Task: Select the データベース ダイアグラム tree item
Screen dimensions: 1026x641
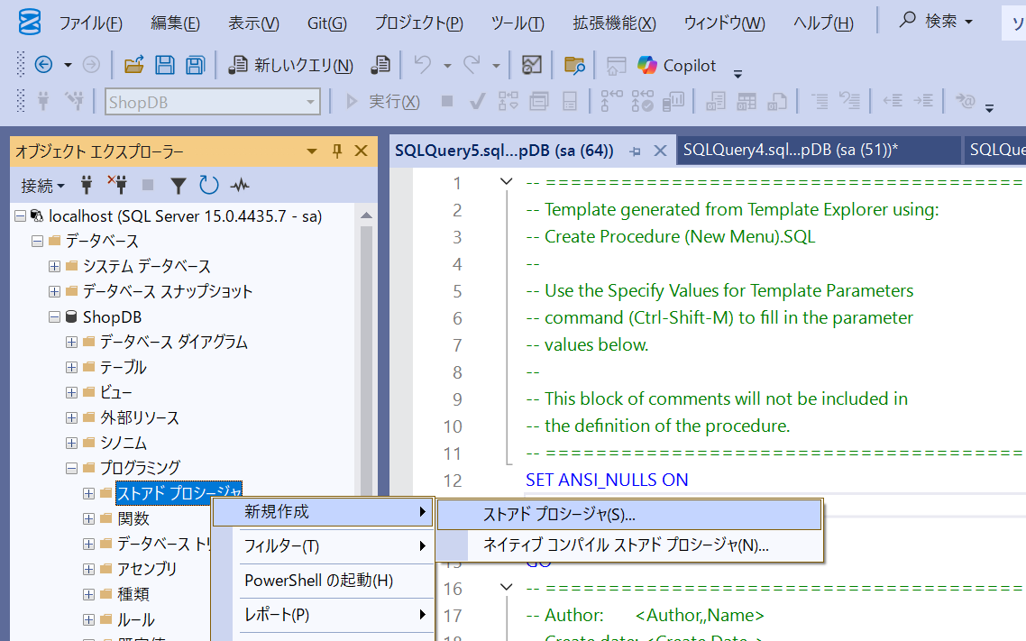Action: pos(173,342)
